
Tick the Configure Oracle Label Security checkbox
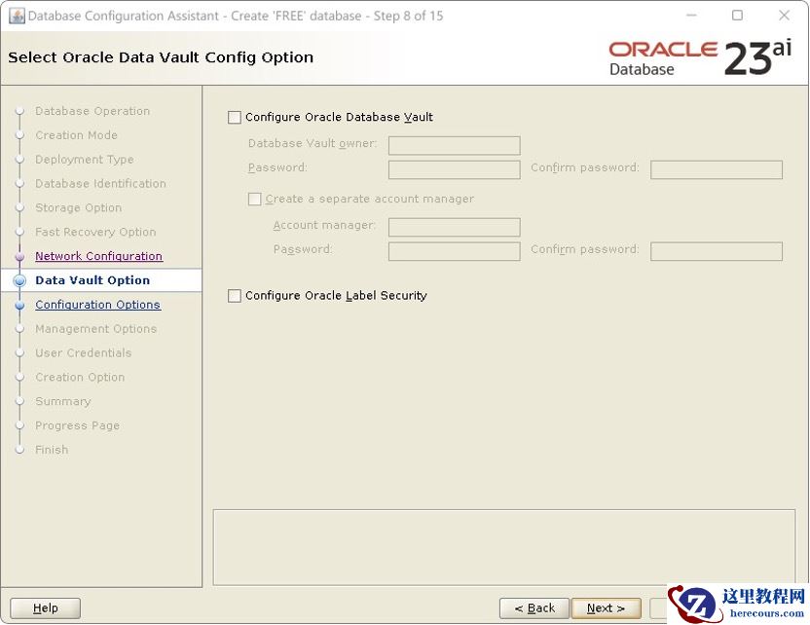click(235, 295)
